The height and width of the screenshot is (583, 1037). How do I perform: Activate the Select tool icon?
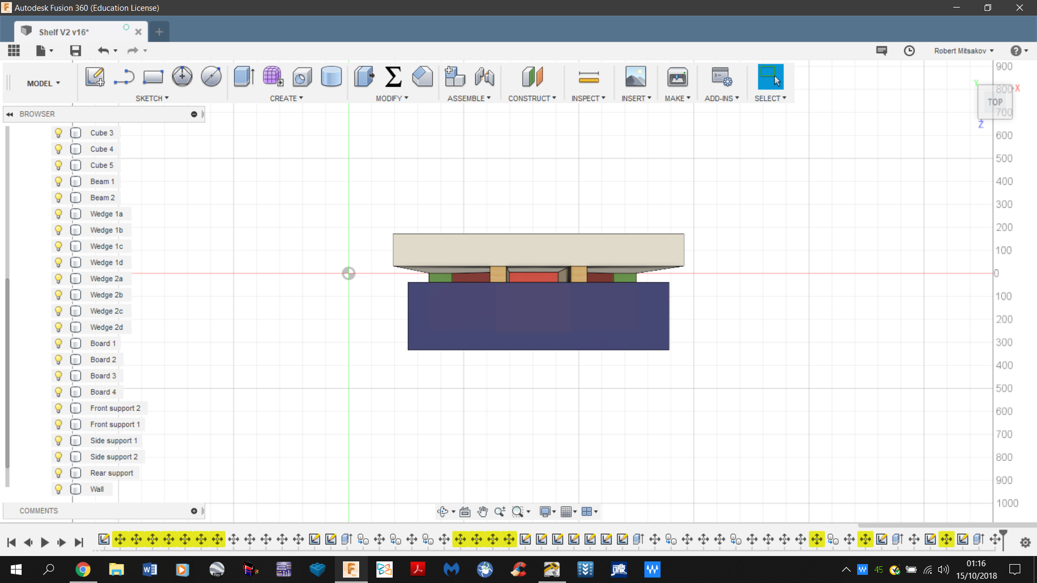770,77
